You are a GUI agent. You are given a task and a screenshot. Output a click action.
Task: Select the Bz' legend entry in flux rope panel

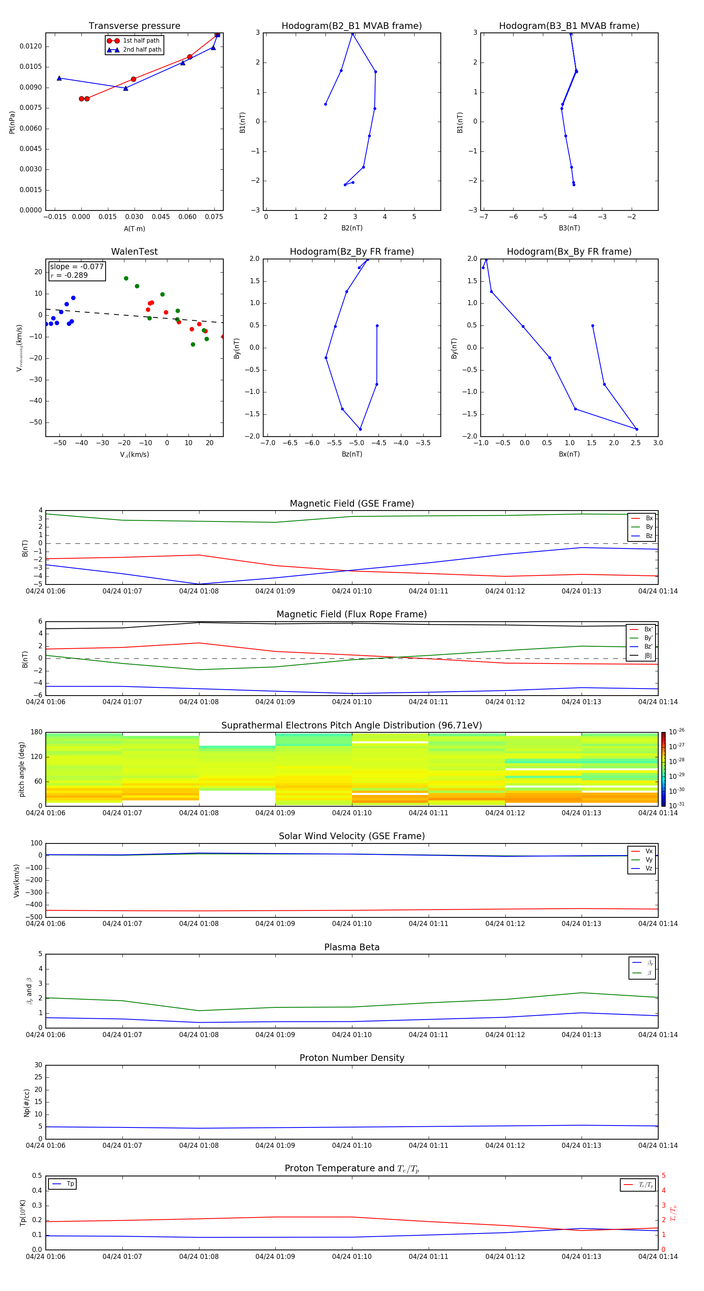coord(641,647)
